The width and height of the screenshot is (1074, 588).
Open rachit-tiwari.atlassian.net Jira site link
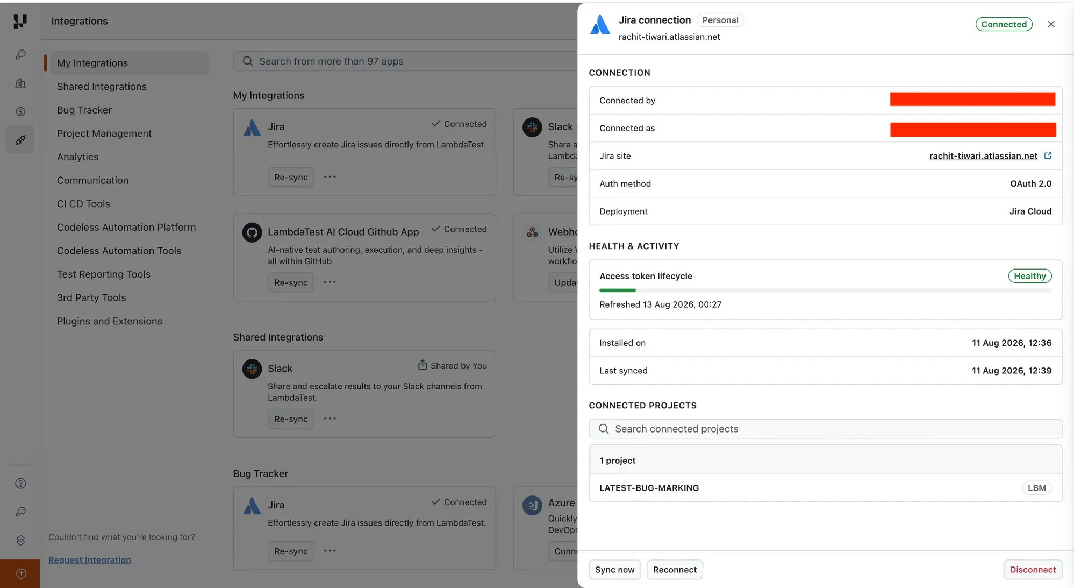coord(983,155)
